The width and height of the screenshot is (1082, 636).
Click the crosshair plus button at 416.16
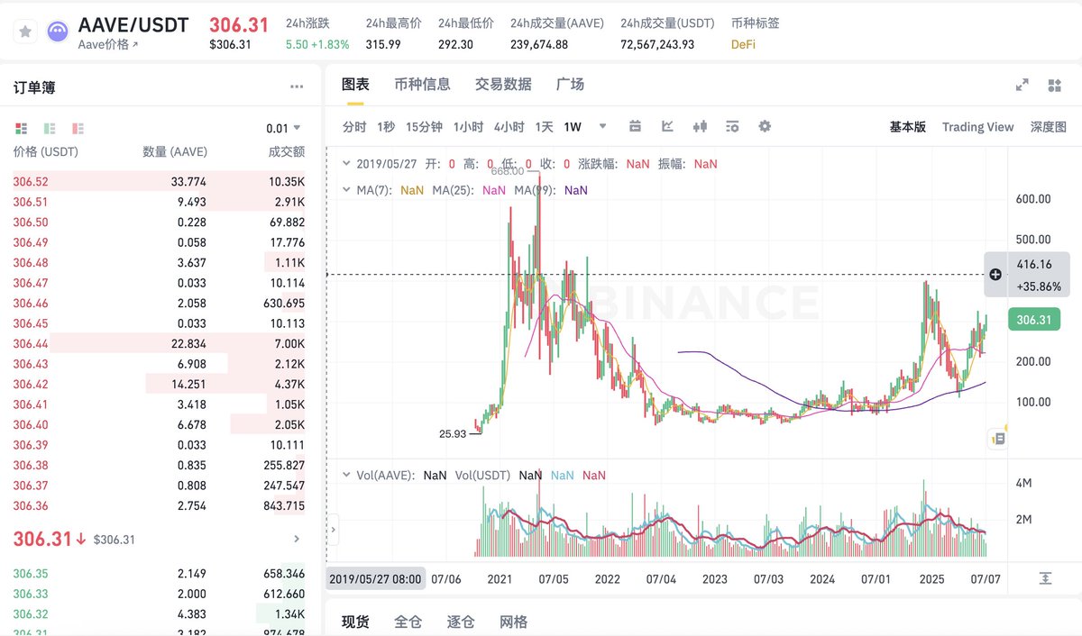click(x=995, y=275)
